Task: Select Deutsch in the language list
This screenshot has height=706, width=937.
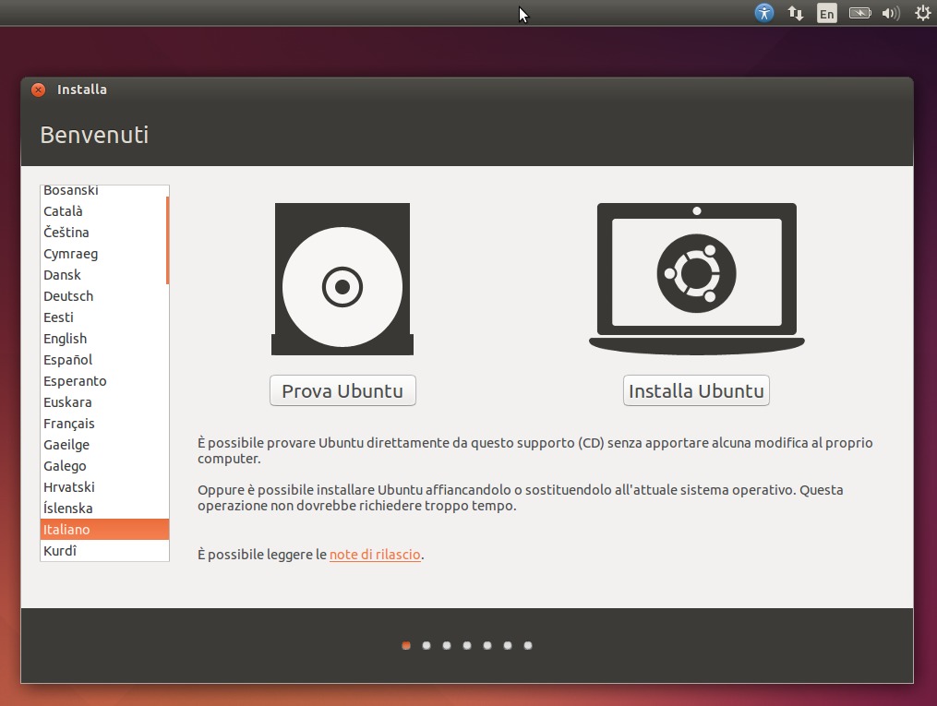Action: pyautogui.click(x=104, y=296)
